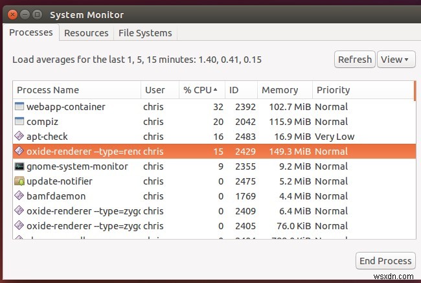This screenshot has height=283, width=421.
Task: Switch to the Resources tab
Action: click(x=86, y=32)
